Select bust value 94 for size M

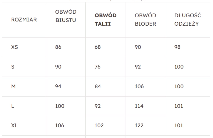pos(58,86)
